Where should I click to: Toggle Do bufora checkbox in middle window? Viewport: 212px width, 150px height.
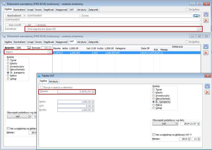point(187,42)
